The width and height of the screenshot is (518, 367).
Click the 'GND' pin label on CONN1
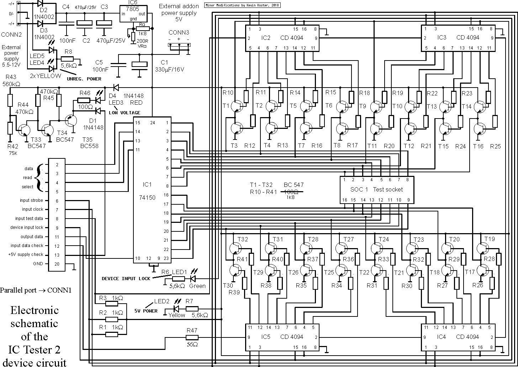38,264
